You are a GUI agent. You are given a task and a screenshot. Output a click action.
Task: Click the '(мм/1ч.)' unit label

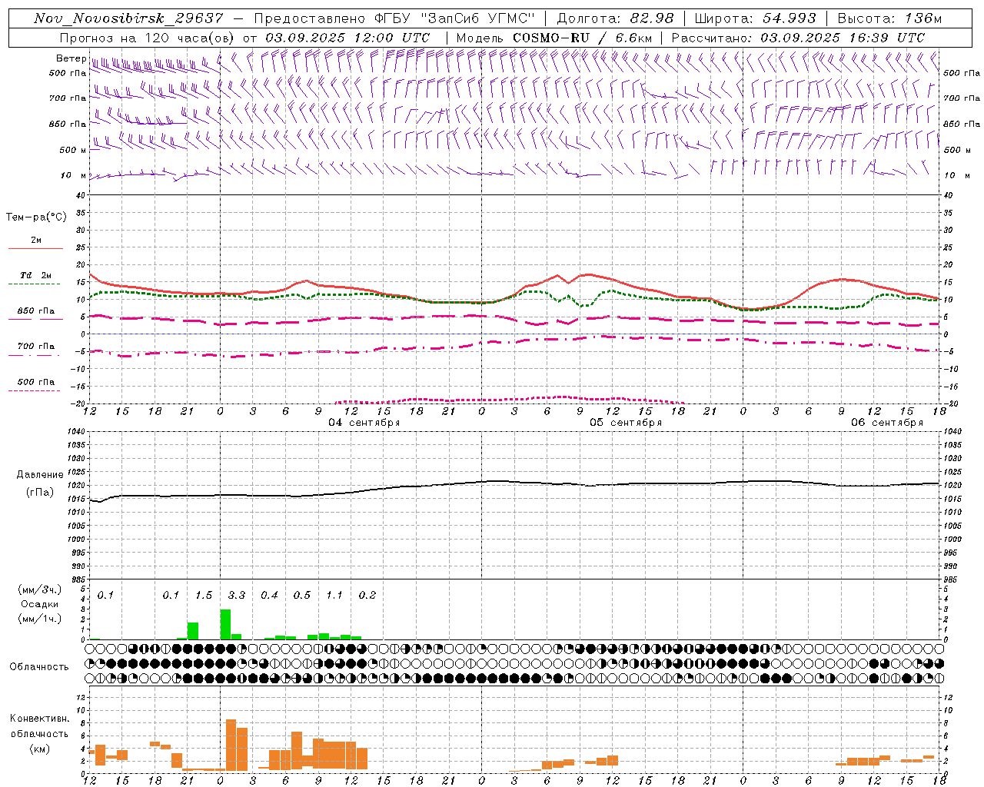39,619
